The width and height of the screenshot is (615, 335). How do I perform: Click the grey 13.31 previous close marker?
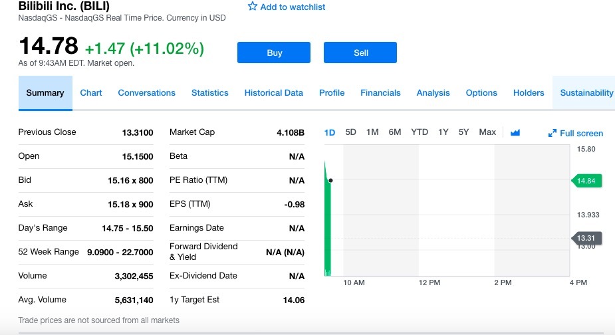(x=586, y=238)
